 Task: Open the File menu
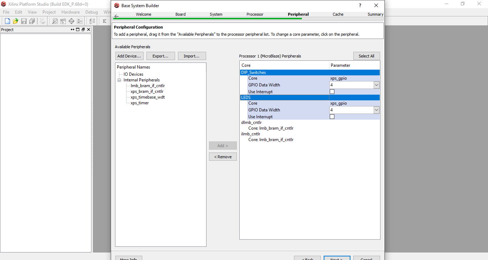click(x=6, y=12)
